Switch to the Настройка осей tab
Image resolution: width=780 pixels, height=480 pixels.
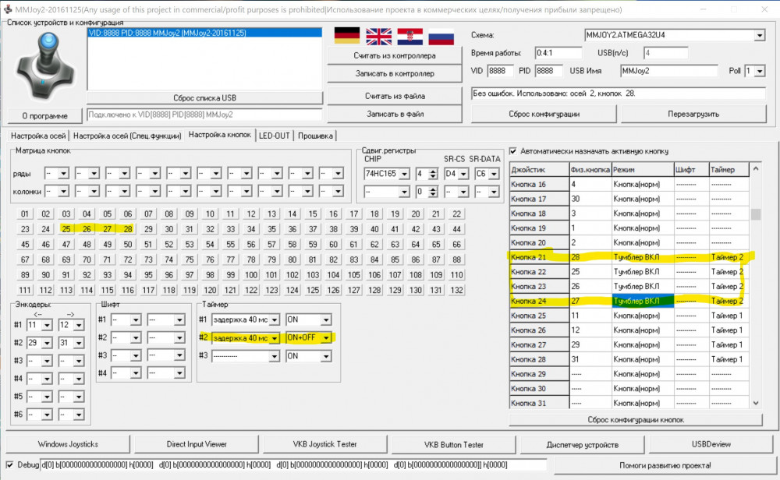(37, 136)
